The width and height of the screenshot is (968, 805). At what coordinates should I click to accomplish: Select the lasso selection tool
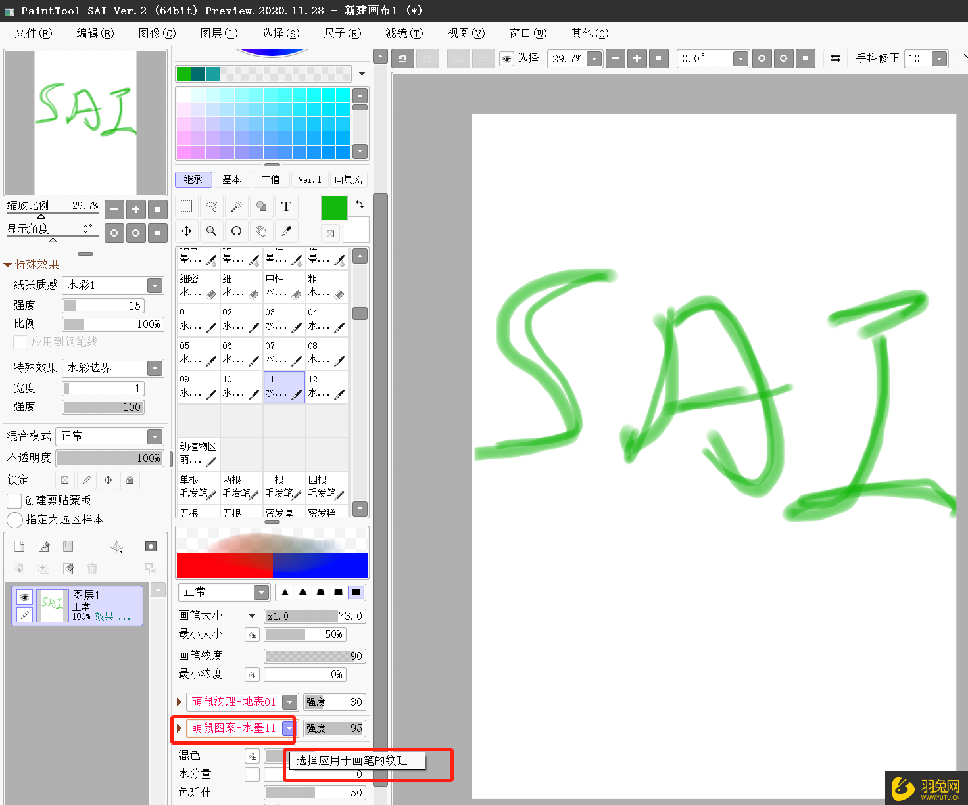tap(211, 206)
